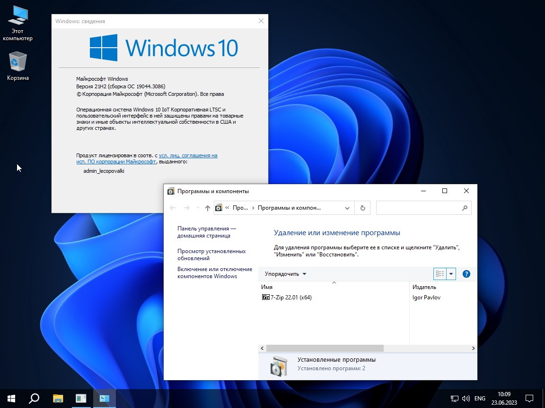Viewport: 545px width, 408px height.
Task: Open the volume tray icon
Action: [466, 399]
